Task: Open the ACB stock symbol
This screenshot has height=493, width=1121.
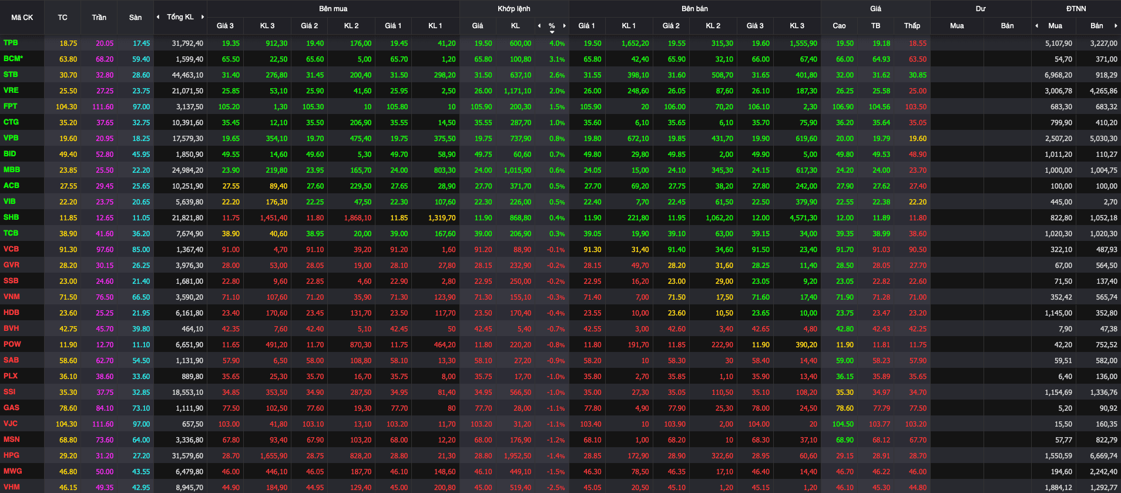Action: point(11,186)
